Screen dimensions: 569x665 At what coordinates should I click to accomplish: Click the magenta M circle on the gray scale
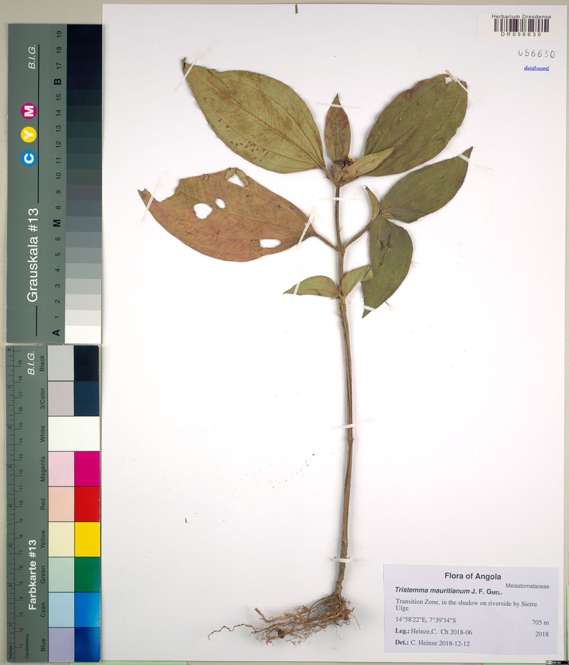[x=29, y=111]
